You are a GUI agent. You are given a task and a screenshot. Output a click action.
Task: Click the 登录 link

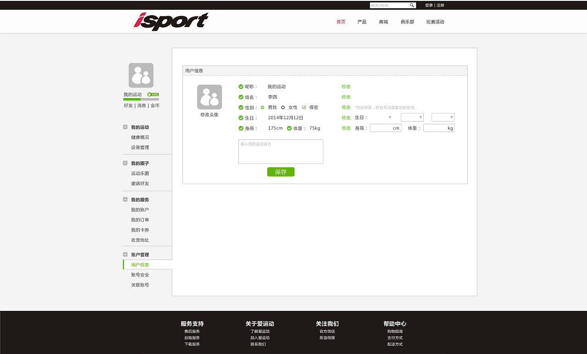tap(429, 6)
